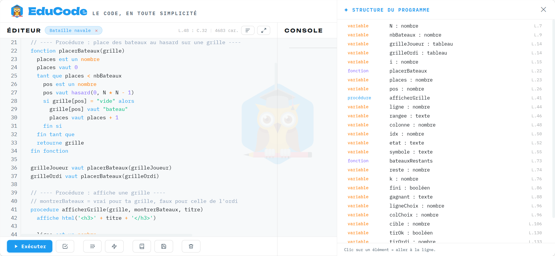Viewport: 555px width, 256px height.
Task: Select tirOk : booléen row
Action: [444, 233]
